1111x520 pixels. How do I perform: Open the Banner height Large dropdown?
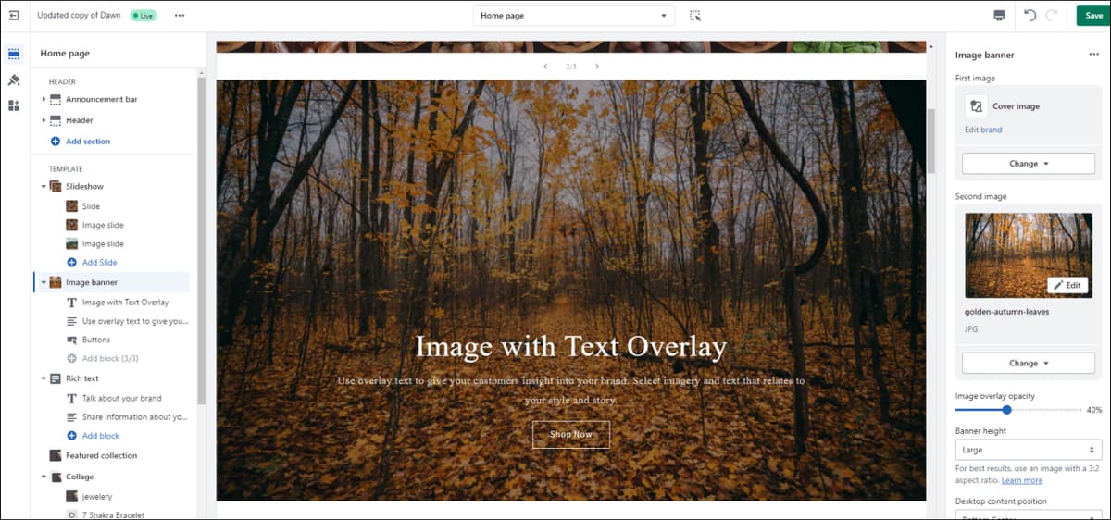[x=1029, y=450]
